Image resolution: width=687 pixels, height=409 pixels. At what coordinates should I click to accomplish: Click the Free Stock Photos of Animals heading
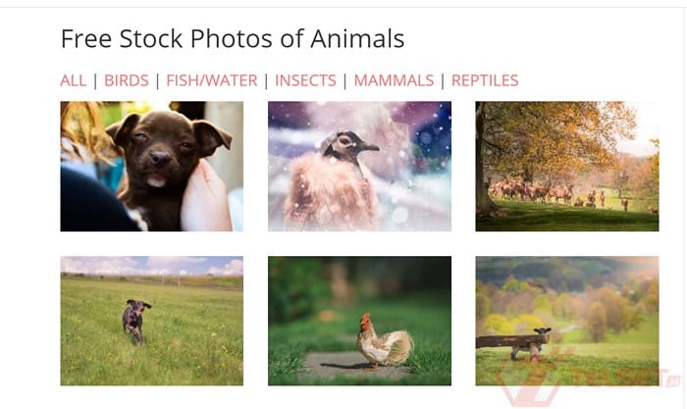[233, 38]
